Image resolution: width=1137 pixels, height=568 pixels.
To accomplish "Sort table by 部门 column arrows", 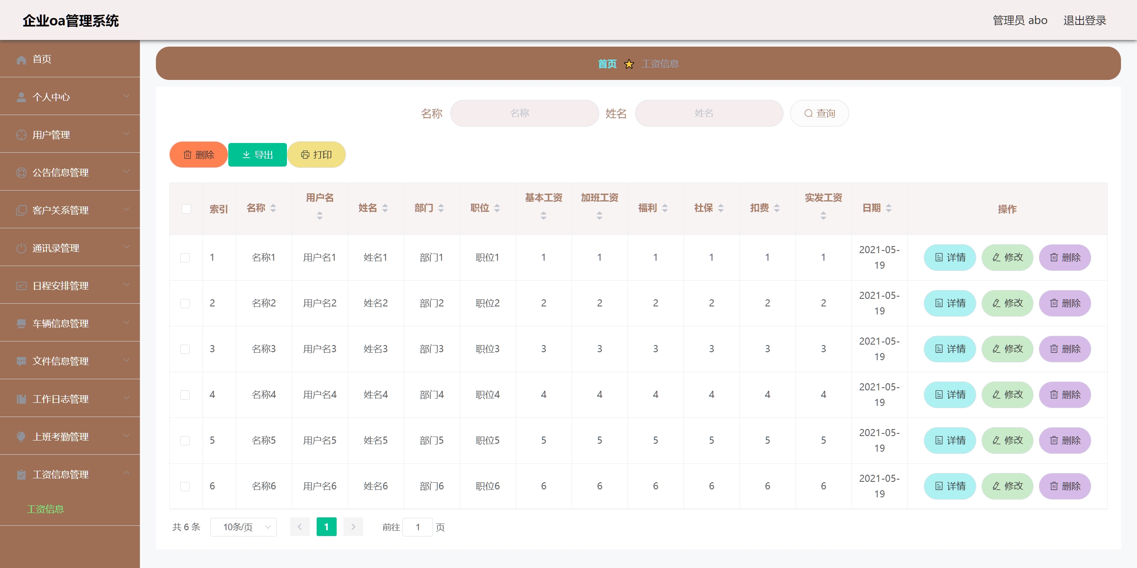I will tap(441, 208).
